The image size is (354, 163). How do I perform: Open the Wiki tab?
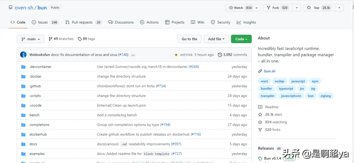[x=198, y=22]
